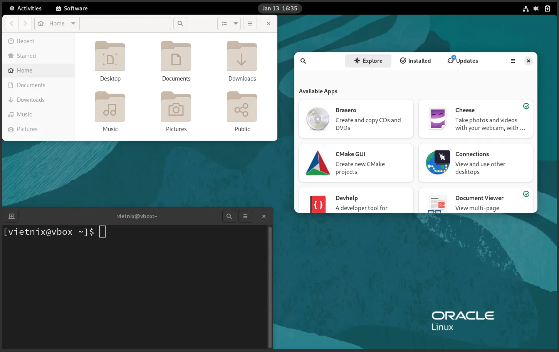Screen dimensions: 559x352
Task: Open the Downloads sidebar entry
Action: (x=30, y=99)
